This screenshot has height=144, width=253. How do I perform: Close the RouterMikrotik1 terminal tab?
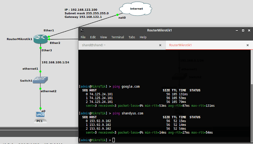click(x=247, y=45)
